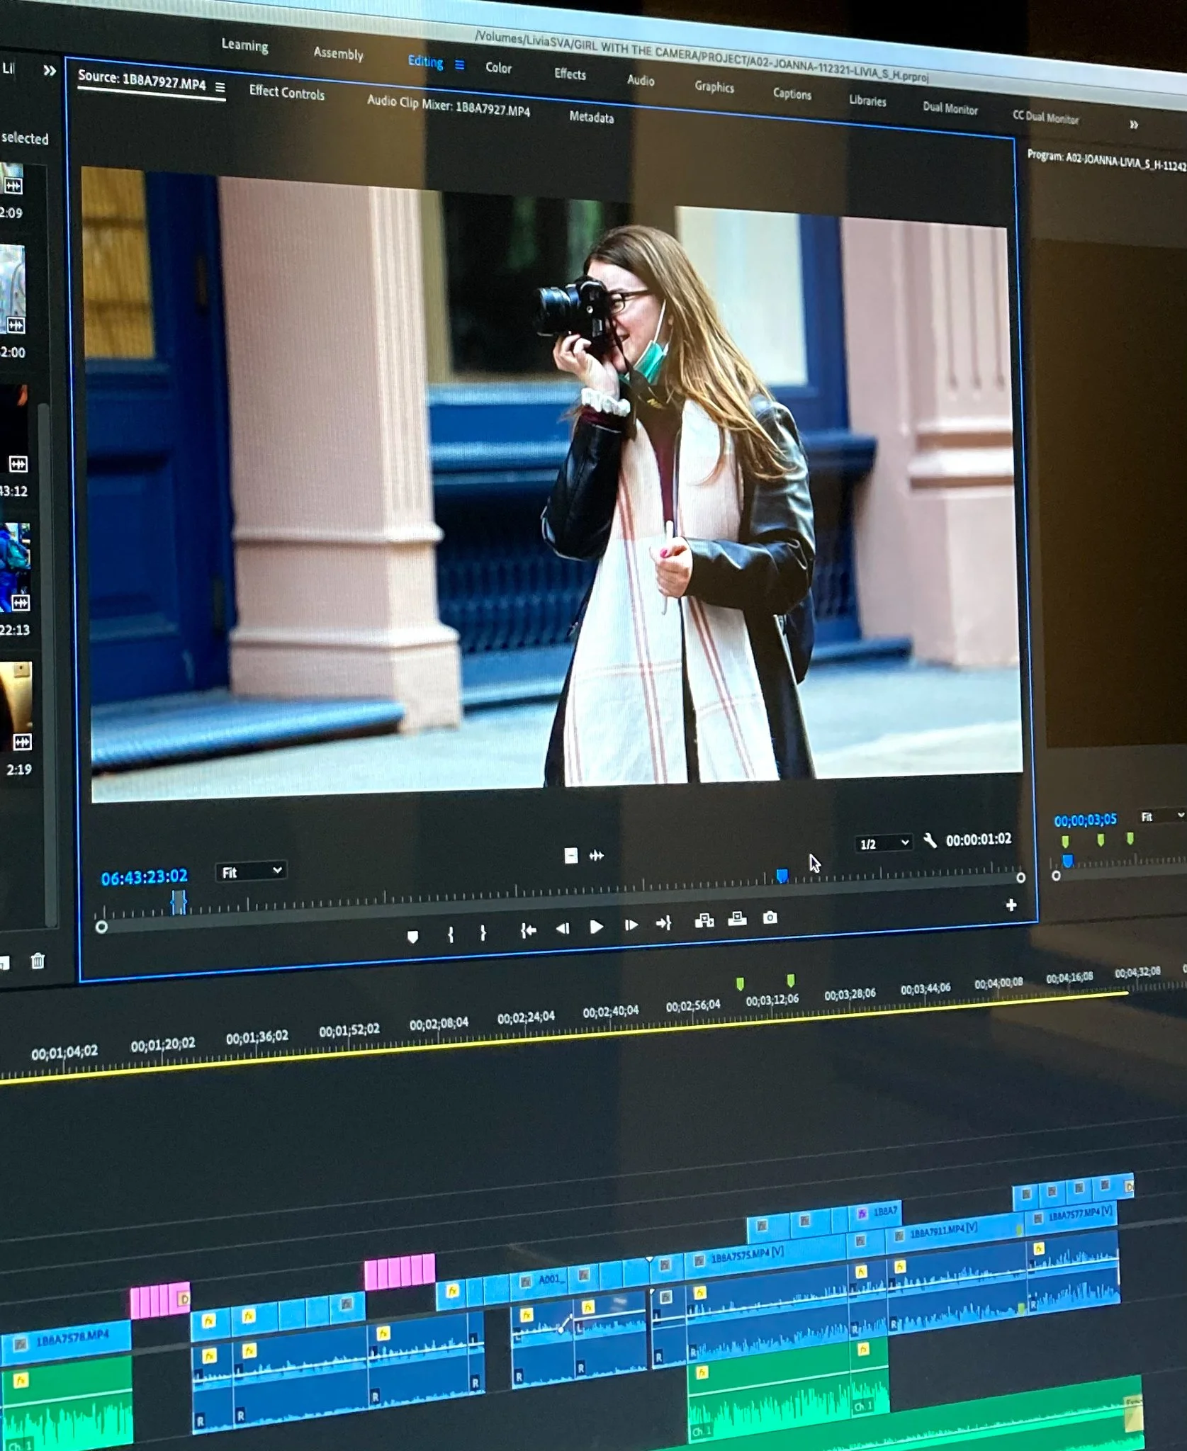Click the Add Marker button in Source

412,937
